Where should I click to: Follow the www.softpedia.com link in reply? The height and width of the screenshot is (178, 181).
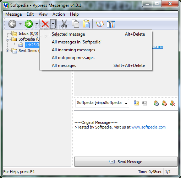(148, 127)
